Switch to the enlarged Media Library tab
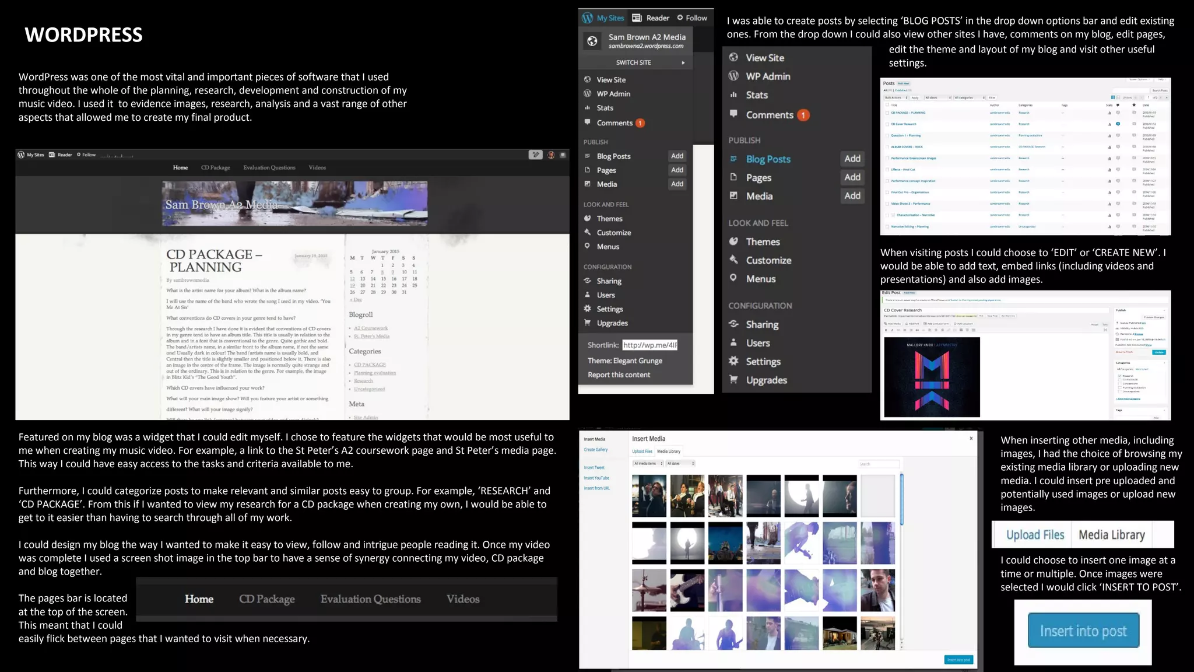The width and height of the screenshot is (1194, 672). [1112, 535]
